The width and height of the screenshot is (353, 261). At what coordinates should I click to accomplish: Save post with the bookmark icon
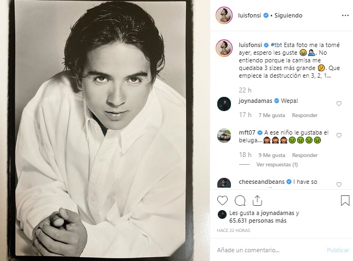[x=345, y=200]
